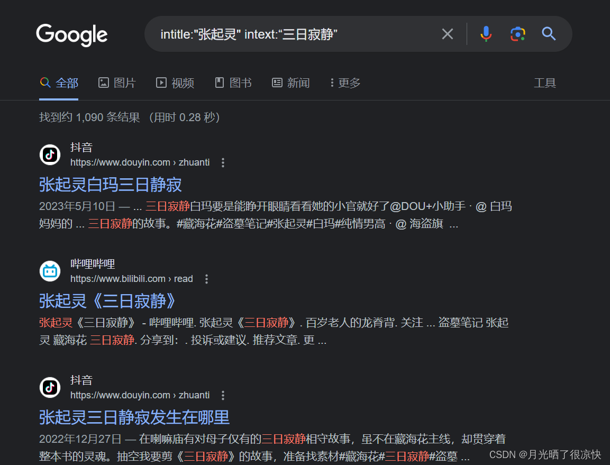This screenshot has height=465, width=610.
Task: Click the bilibili.com › read URL
Action: [x=132, y=279]
